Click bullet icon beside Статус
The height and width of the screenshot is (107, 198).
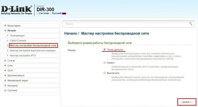pos(5,61)
